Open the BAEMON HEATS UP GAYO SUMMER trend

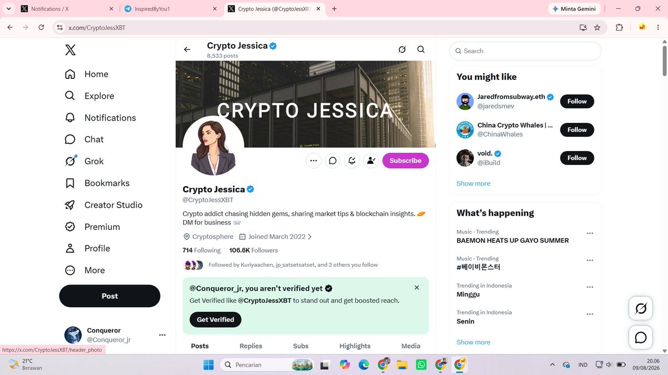(x=513, y=241)
